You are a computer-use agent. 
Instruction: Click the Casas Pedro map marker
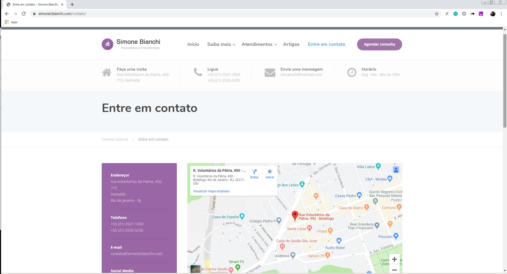pos(359,195)
